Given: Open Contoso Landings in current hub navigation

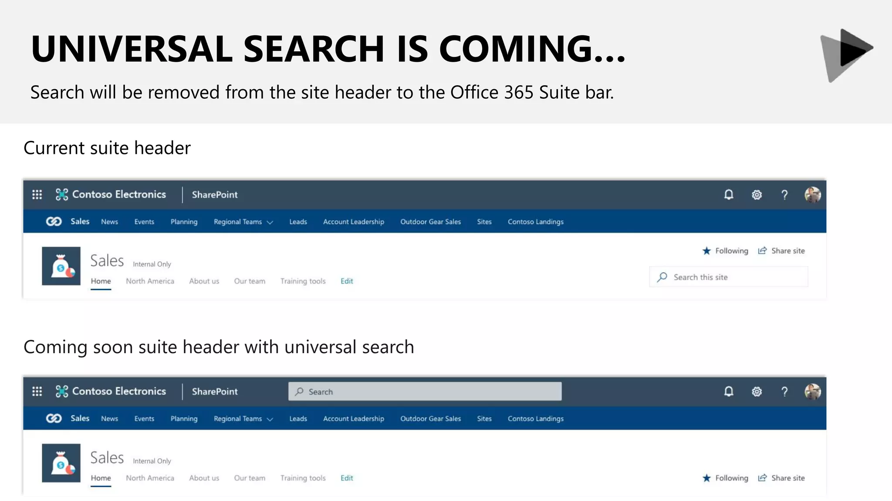Looking at the screenshot, I should (536, 222).
